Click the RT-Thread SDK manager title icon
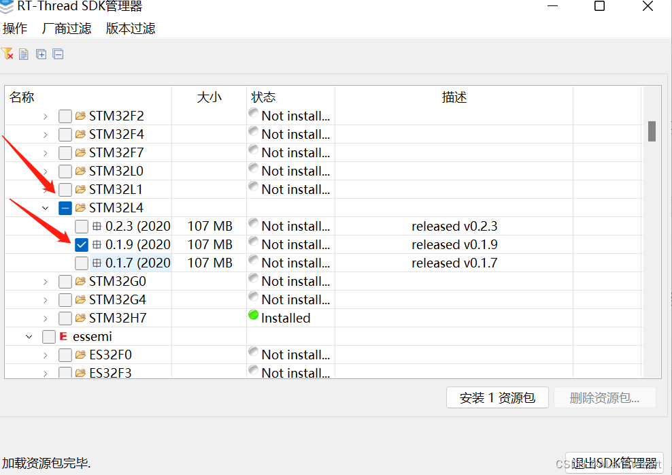The height and width of the screenshot is (475, 672). pyautogui.click(x=6, y=6)
